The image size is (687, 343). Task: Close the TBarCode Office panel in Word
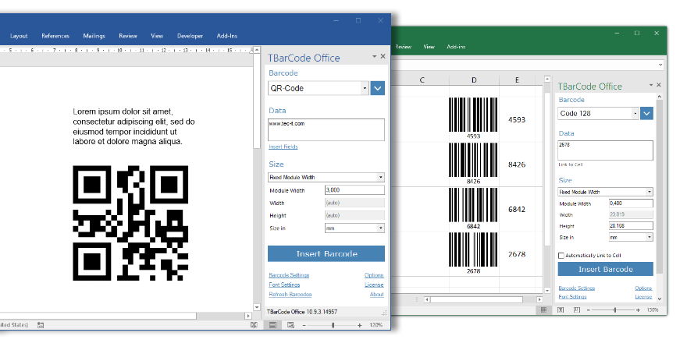click(383, 56)
